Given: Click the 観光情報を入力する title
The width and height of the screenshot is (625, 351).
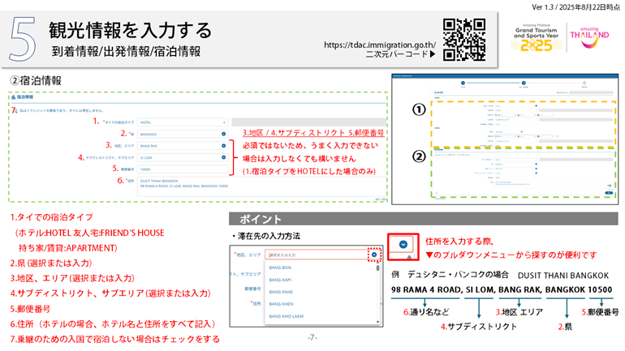Looking at the screenshot, I should (131, 30).
